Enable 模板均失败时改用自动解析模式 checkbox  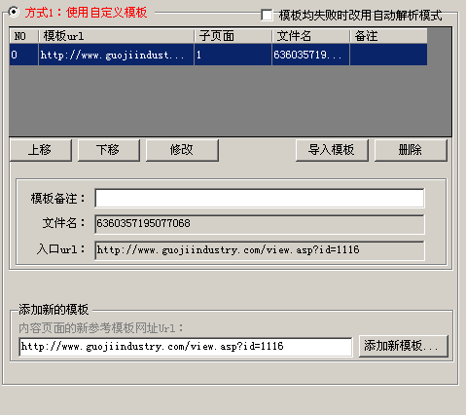click(x=267, y=15)
